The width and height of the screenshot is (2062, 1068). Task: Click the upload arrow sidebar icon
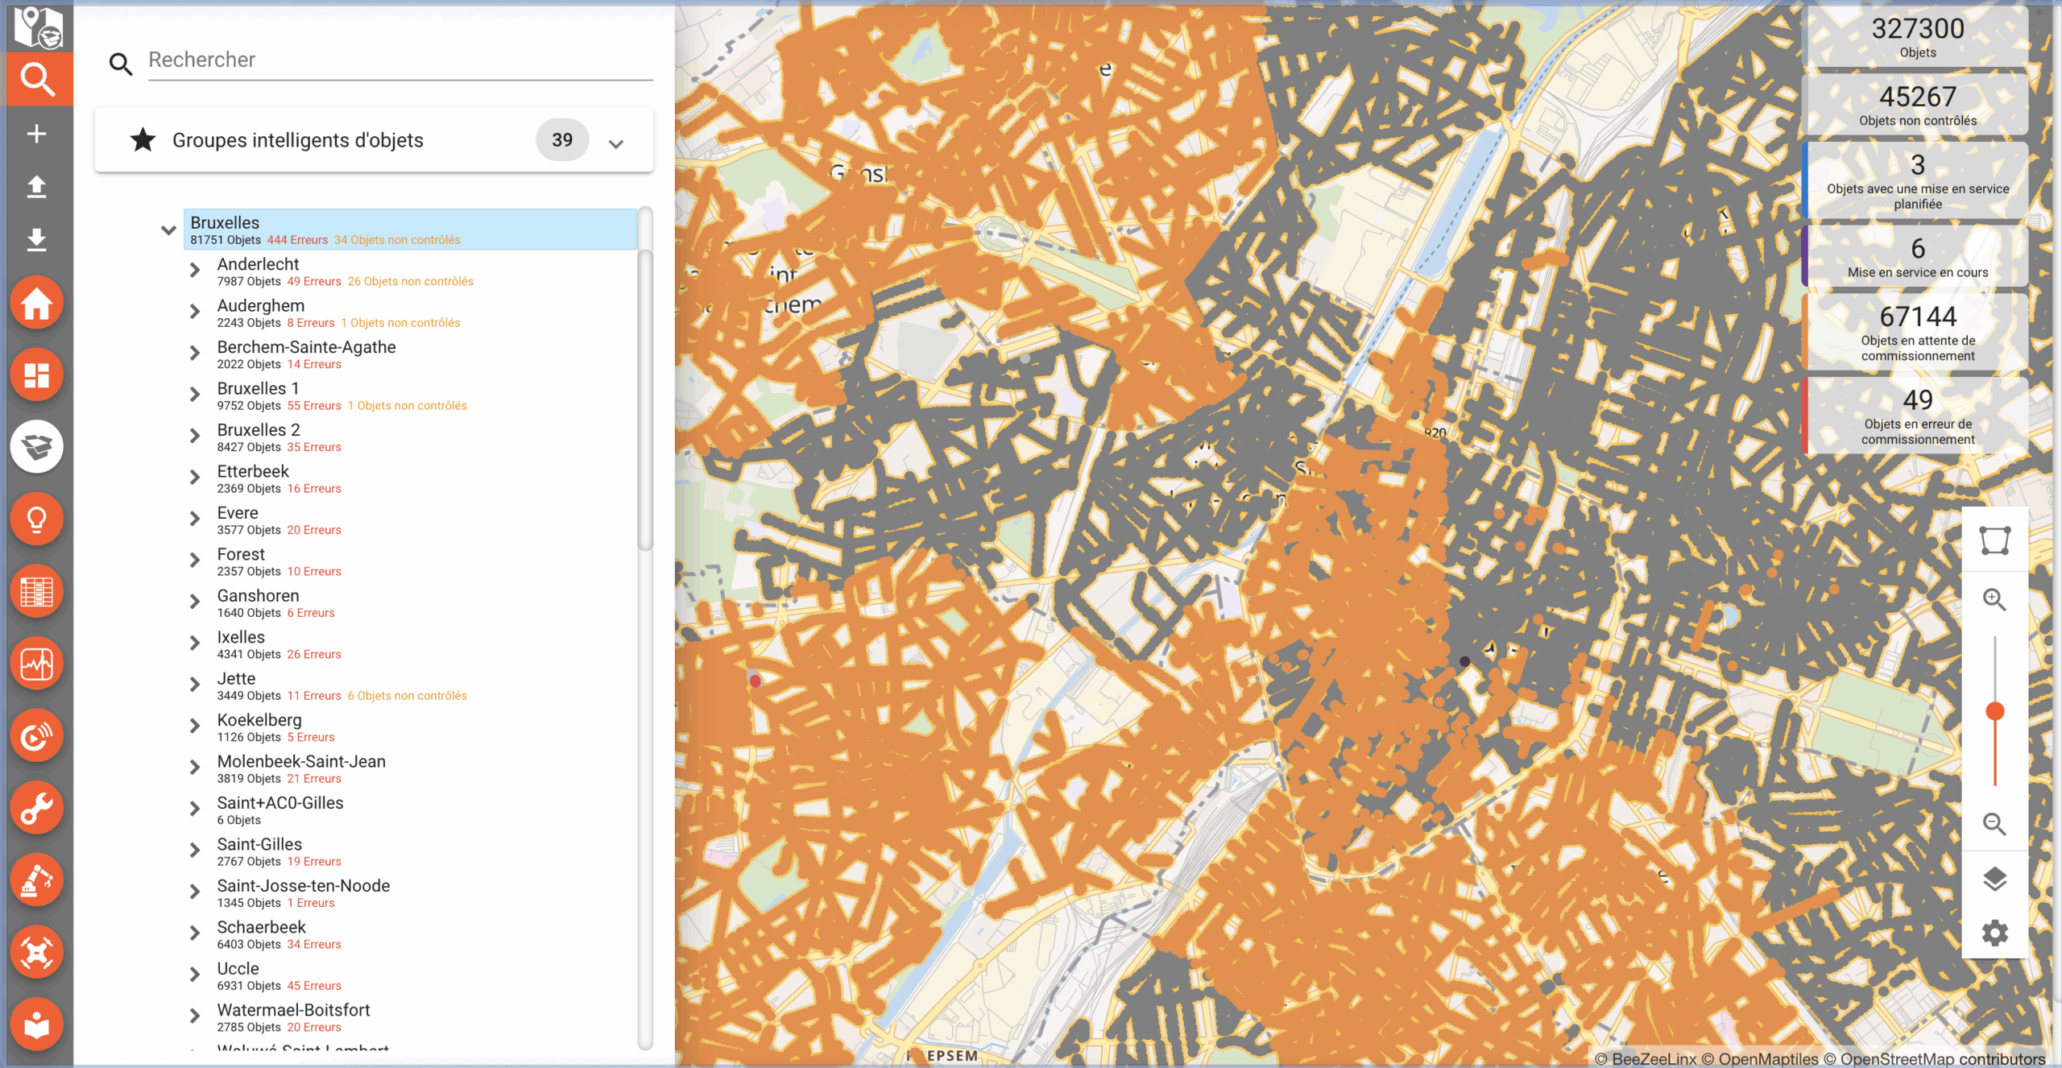click(x=36, y=187)
